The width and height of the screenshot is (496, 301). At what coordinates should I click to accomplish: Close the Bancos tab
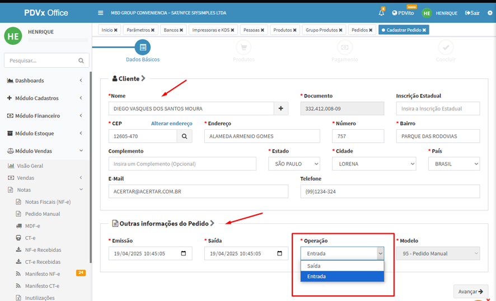(x=184, y=30)
